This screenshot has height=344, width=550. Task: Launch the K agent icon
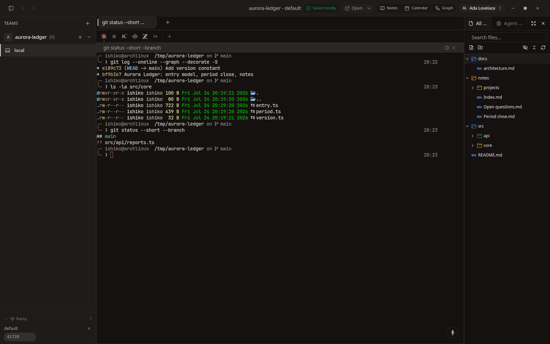tap(124, 36)
